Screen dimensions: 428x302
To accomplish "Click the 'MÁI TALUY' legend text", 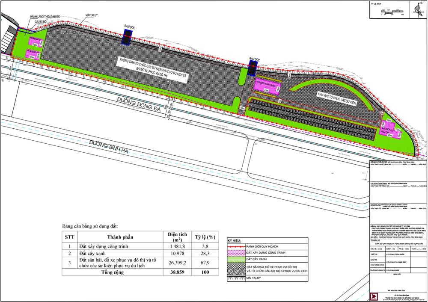I will (253, 278).
